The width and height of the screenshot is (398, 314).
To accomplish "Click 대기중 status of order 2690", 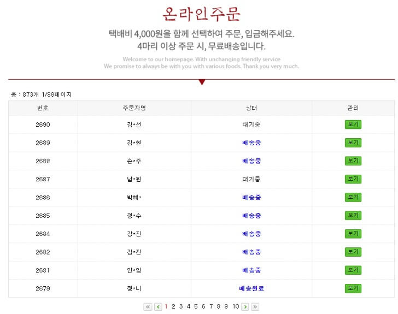I will tap(251, 125).
